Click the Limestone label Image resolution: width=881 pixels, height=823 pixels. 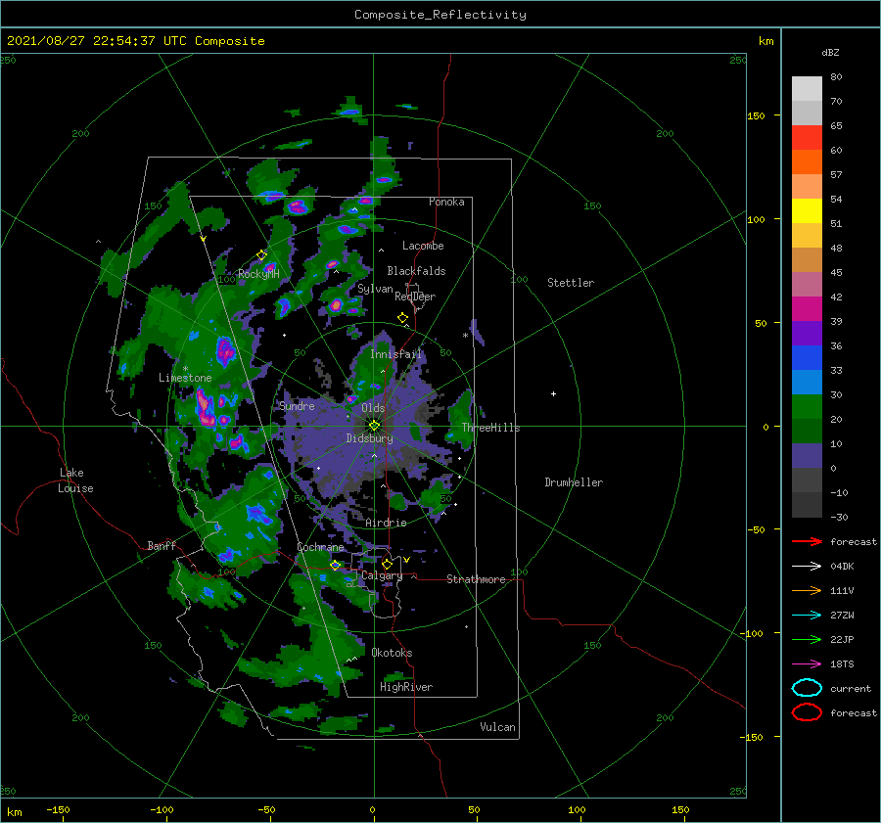click(185, 378)
